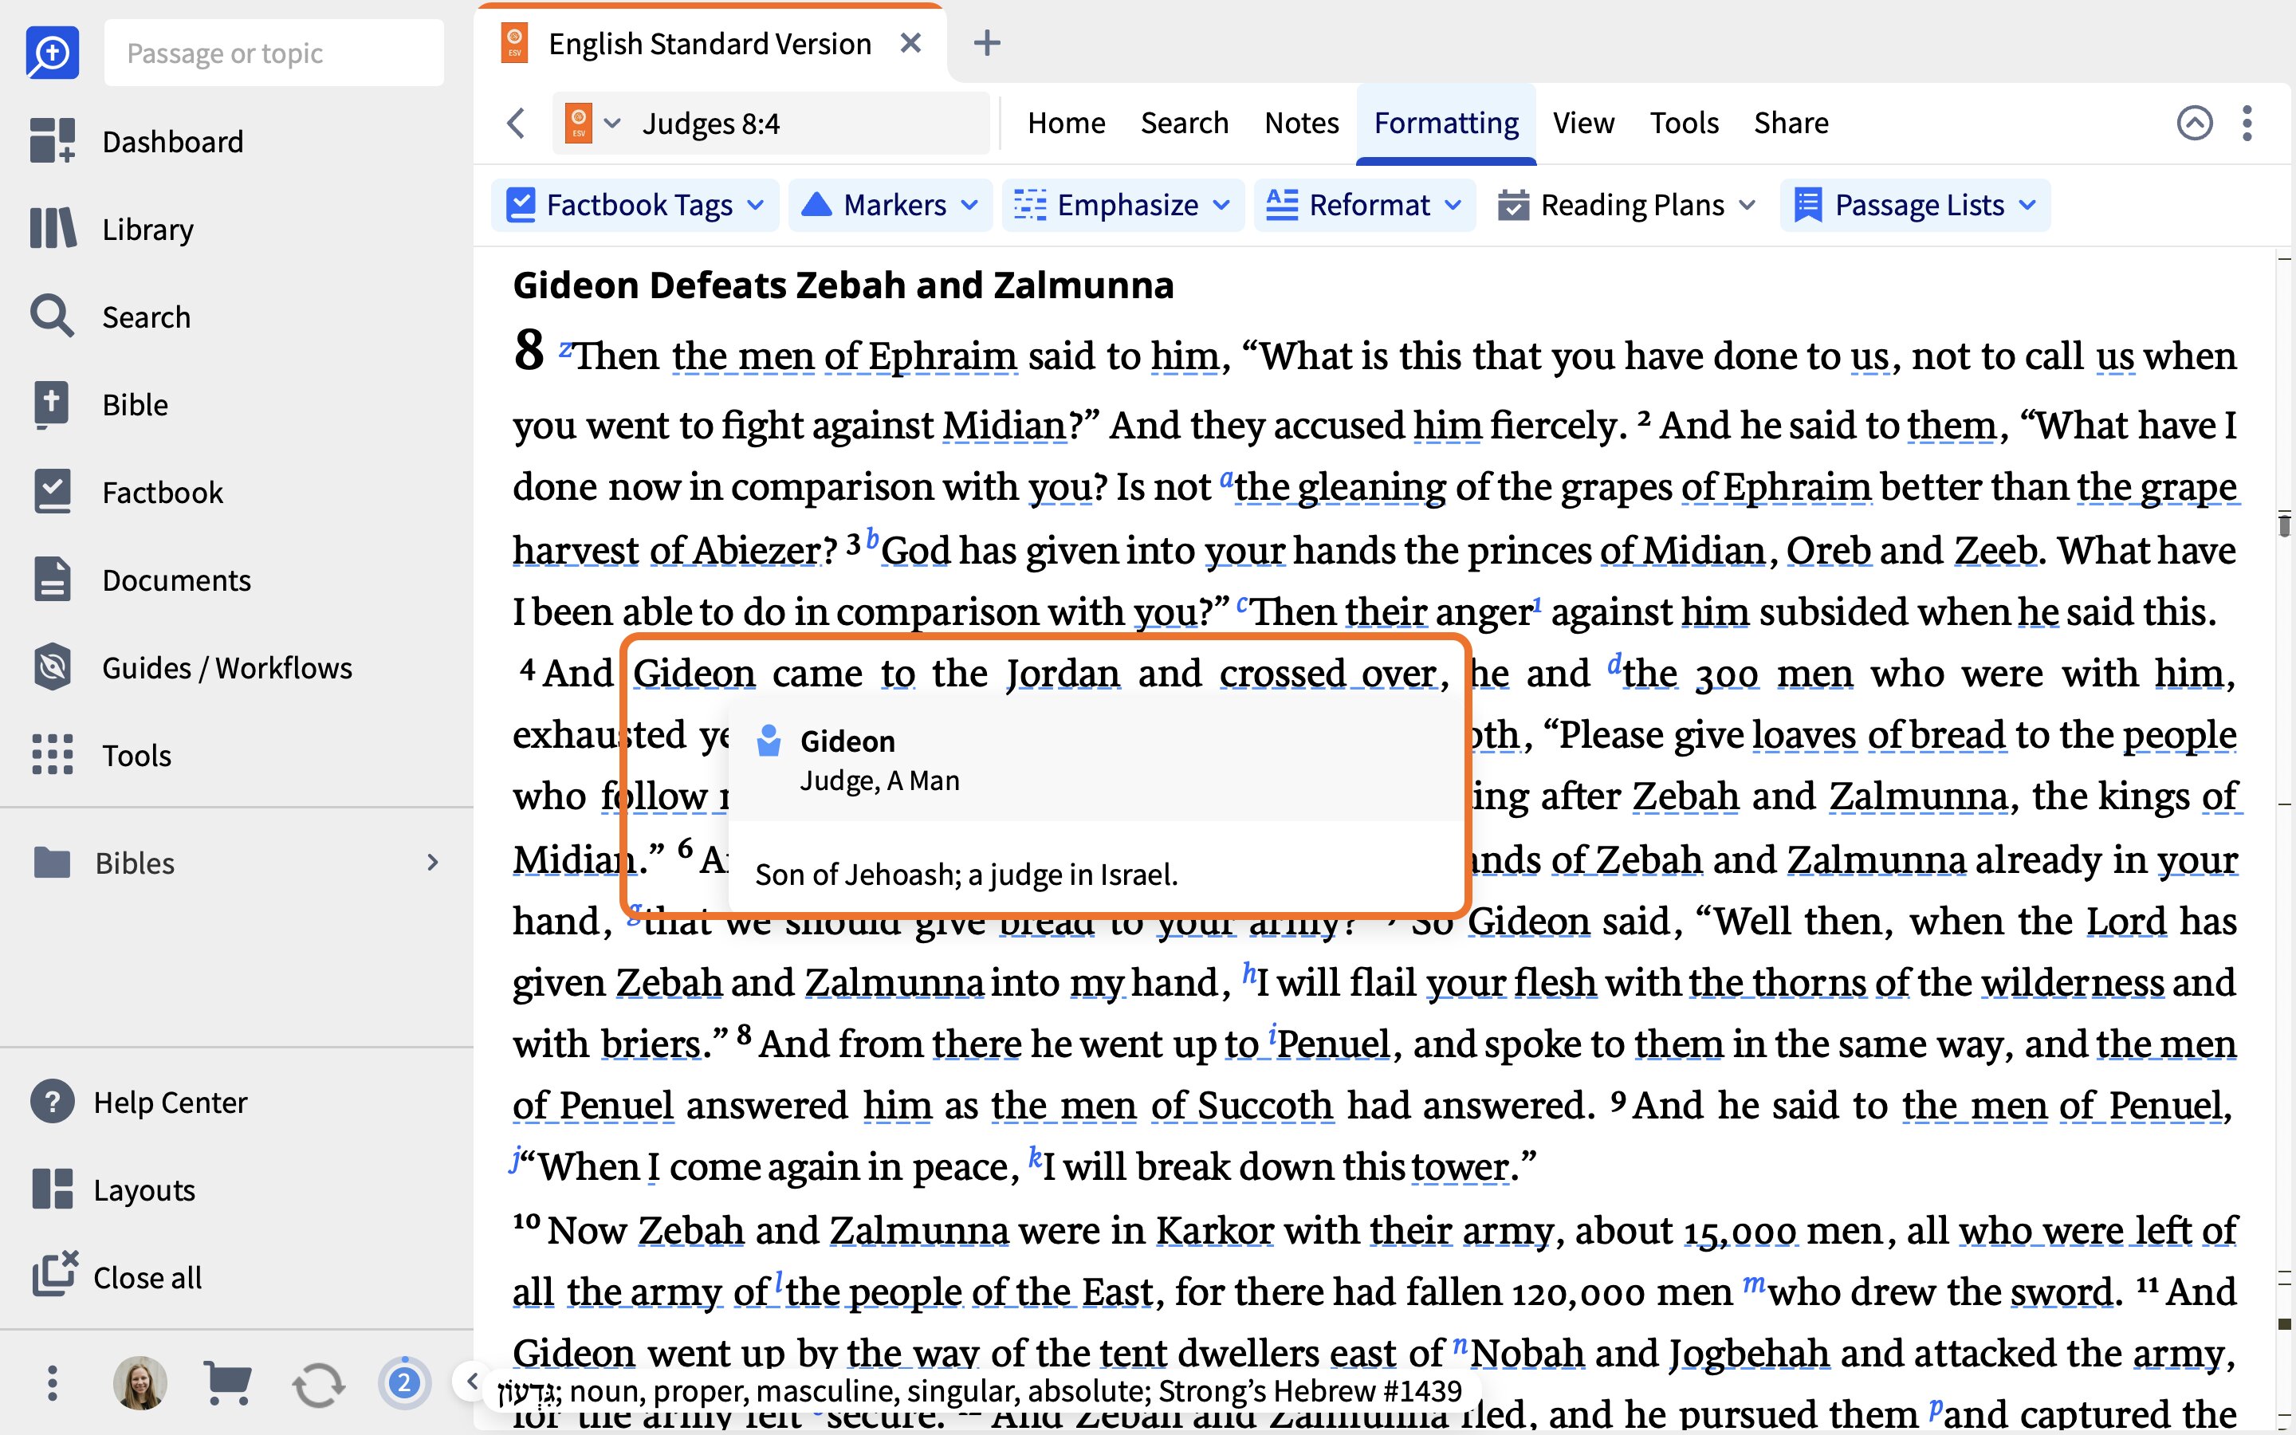Open the Passage Lists dropdown
This screenshot has width=2296, height=1435.
click(x=1915, y=205)
